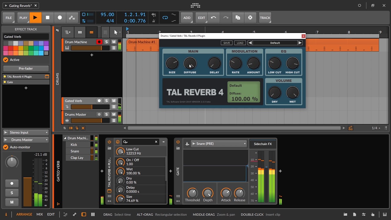This screenshot has height=220, width=391.
Task: Click the HIGH CUT knob
Action: tap(292, 63)
